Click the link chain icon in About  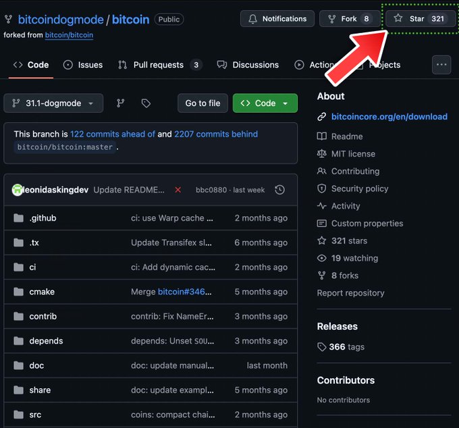pos(322,117)
